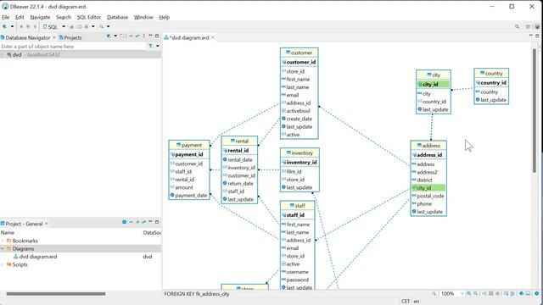Click the toolbar search magnifier icon
The image size is (543, 305).
pyautogui.click(x=102, y=26)
